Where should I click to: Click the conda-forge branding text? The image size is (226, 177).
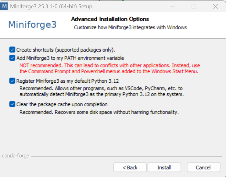(x=16, y=156)
